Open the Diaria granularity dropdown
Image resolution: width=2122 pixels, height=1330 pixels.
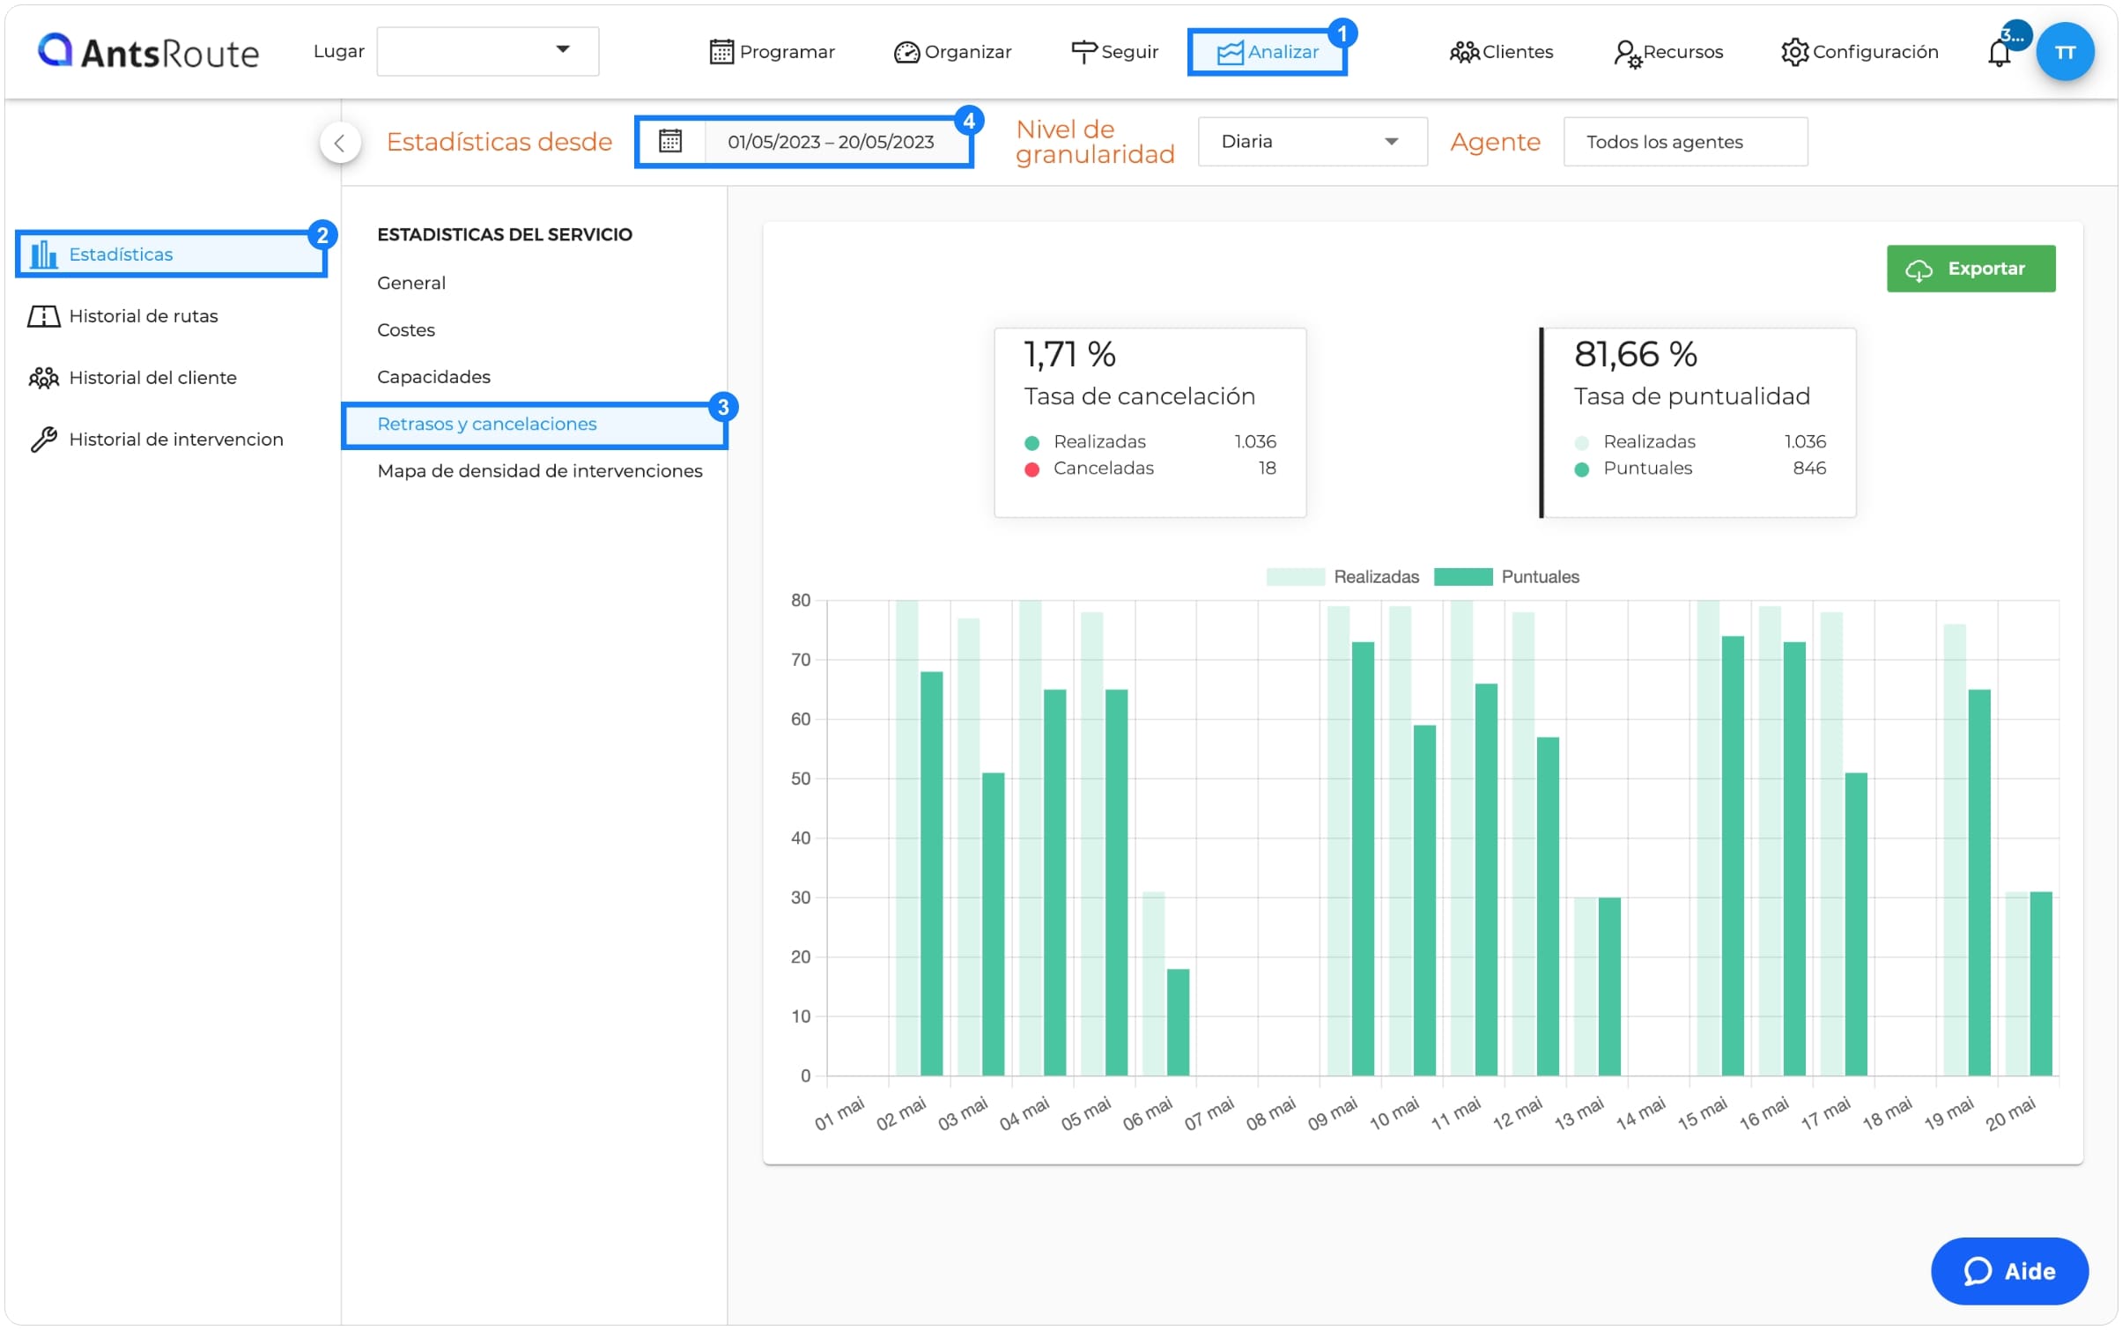[x=1312, y=142]
